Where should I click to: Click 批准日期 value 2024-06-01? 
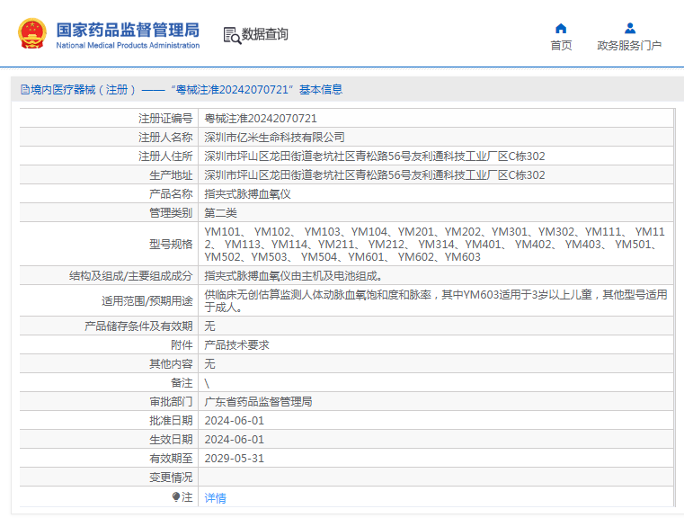(x=235, y=421)
